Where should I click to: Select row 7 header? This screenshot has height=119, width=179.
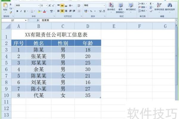(6, 76)
